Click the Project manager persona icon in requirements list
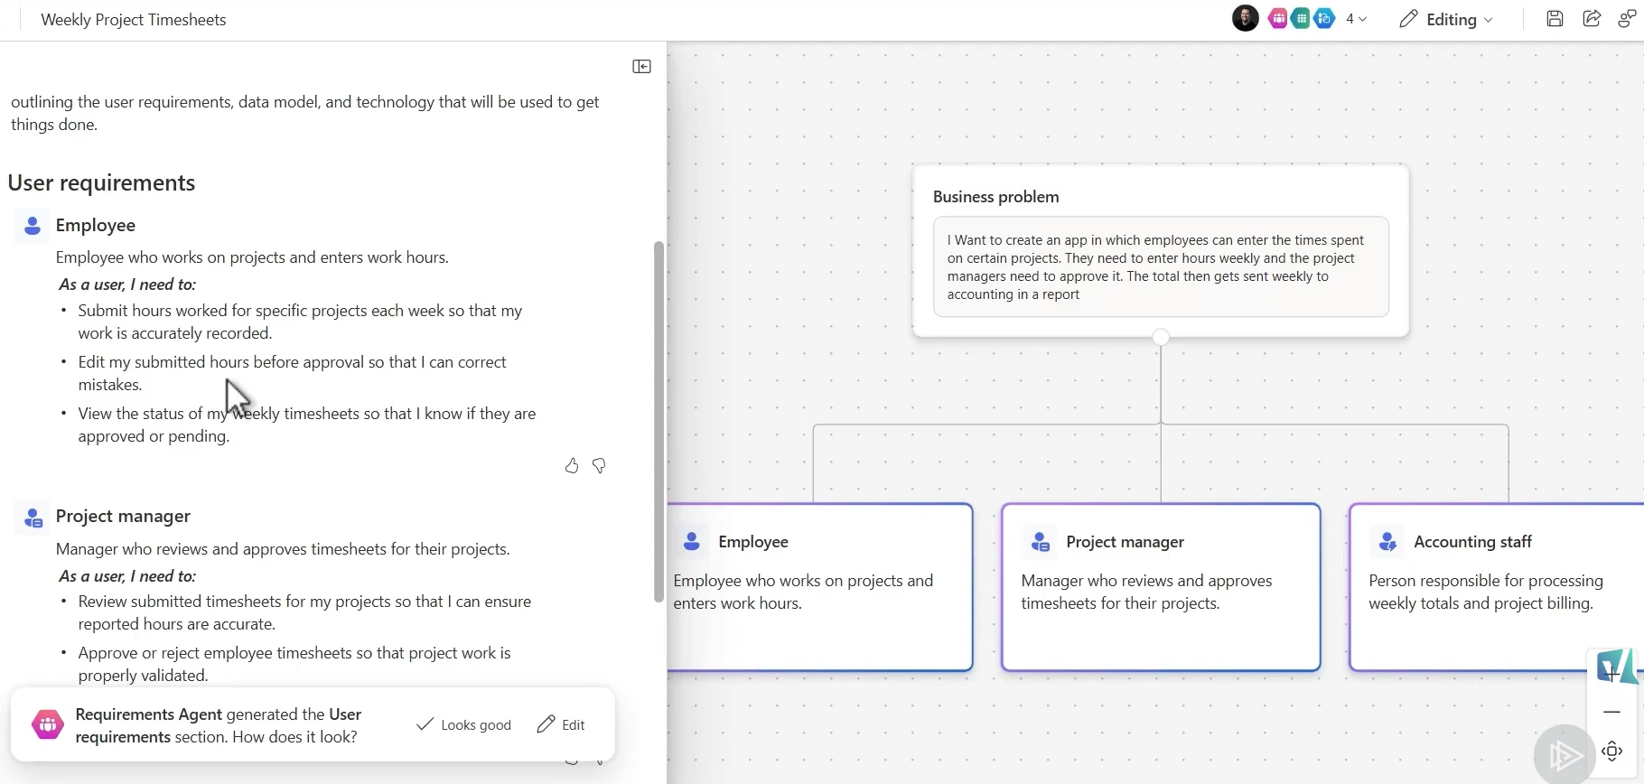This screenshot has height=784, width=1644. (33, 518)
